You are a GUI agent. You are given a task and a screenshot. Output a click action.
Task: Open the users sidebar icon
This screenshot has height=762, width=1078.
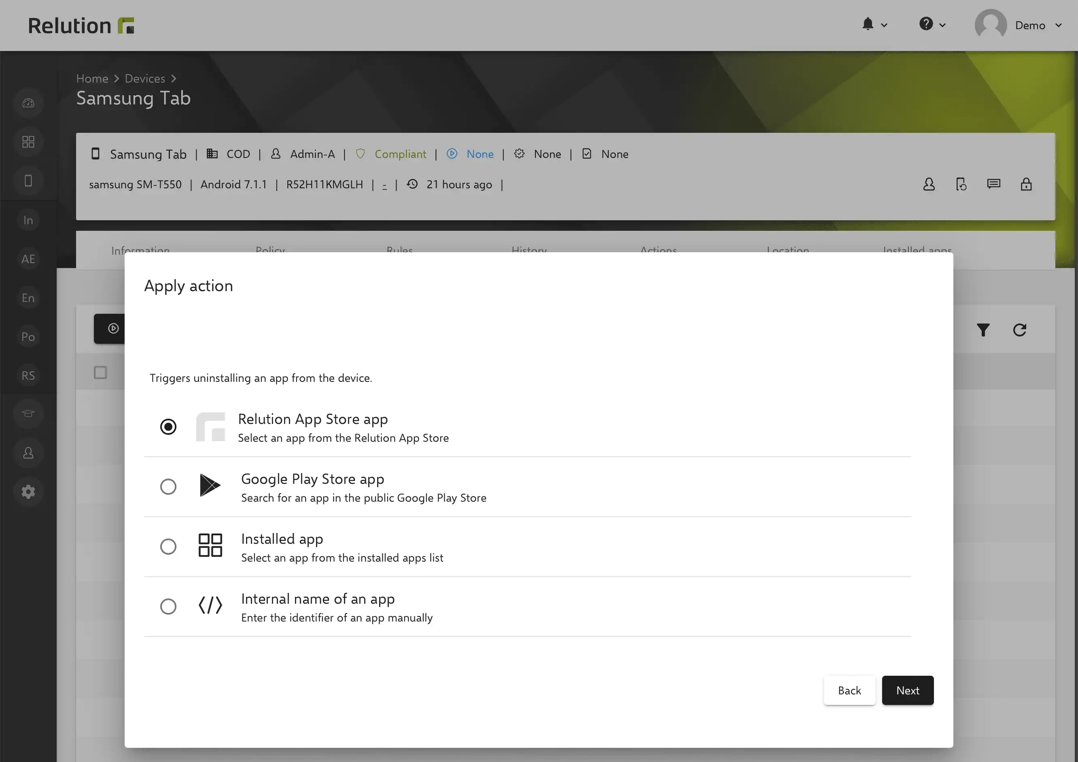28,453
